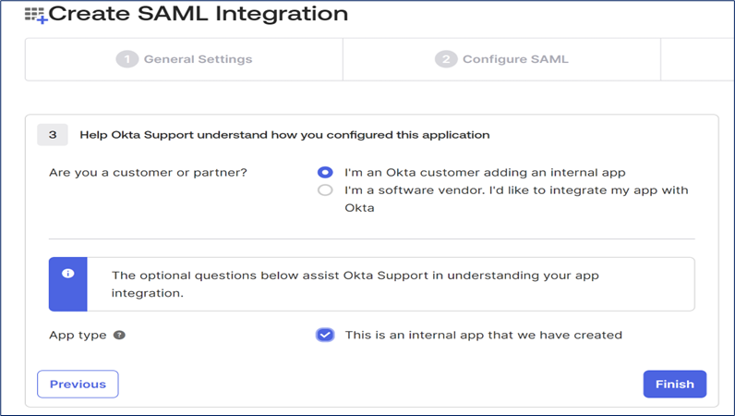
Task: Click the app grid icon beside the title
Action: [36, 15]
